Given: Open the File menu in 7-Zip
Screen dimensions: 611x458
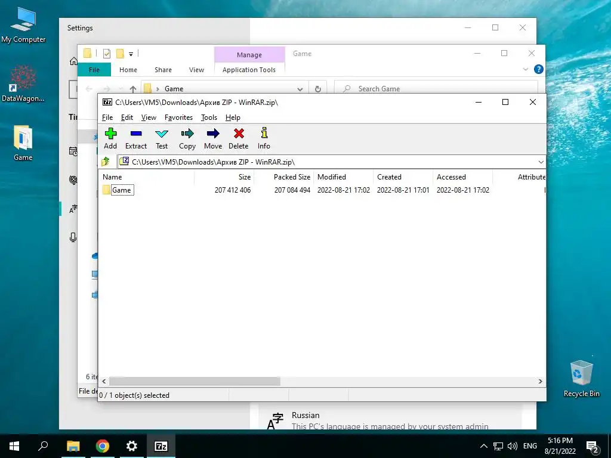Looking at the screenshot, I should [107, 117].
